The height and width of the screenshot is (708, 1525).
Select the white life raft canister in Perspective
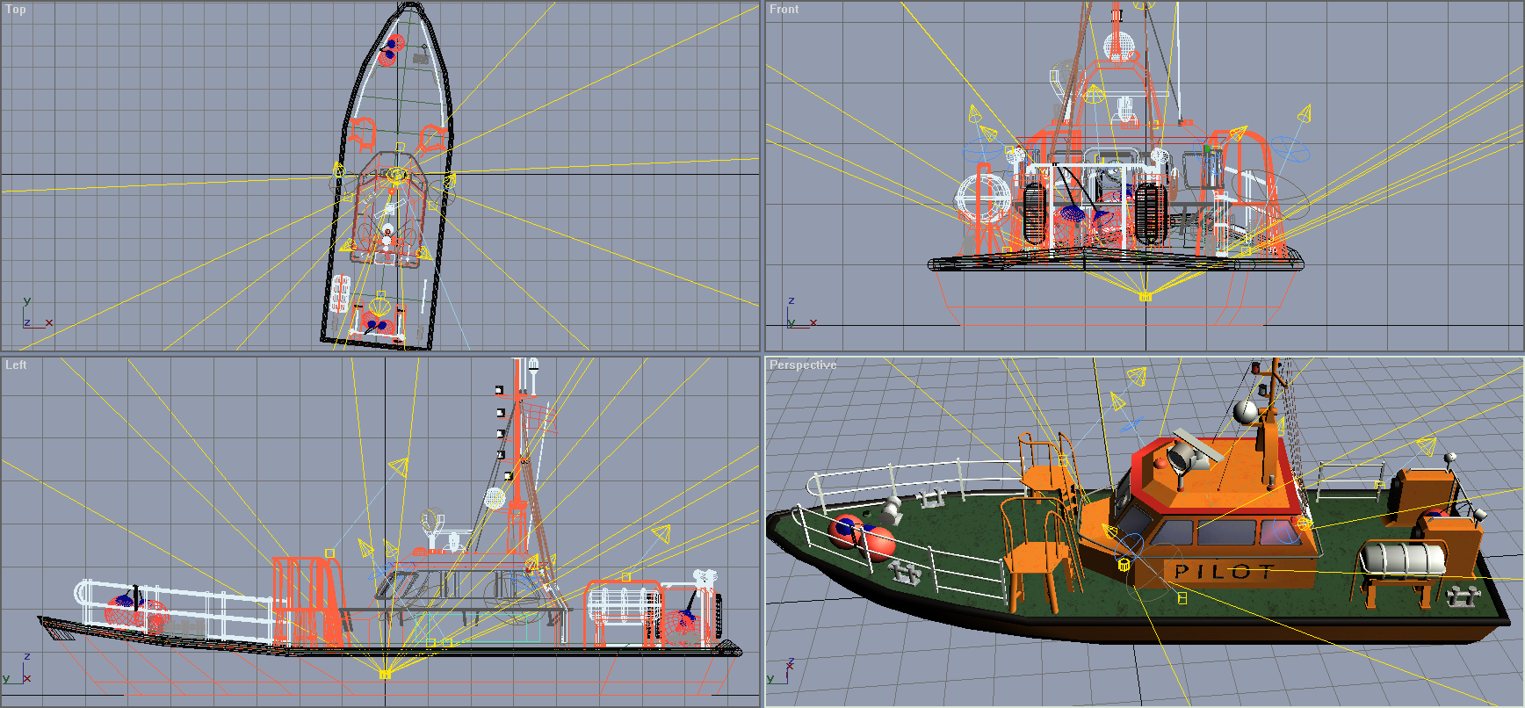[x=1402, y=559]
